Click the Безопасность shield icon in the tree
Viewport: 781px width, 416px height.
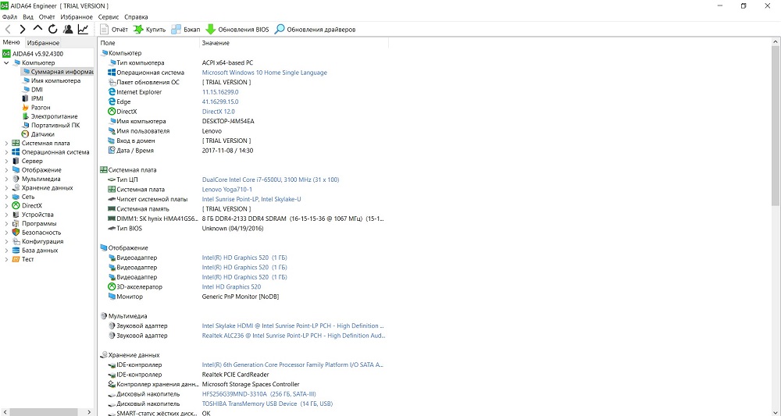click(x=16, y=233)
